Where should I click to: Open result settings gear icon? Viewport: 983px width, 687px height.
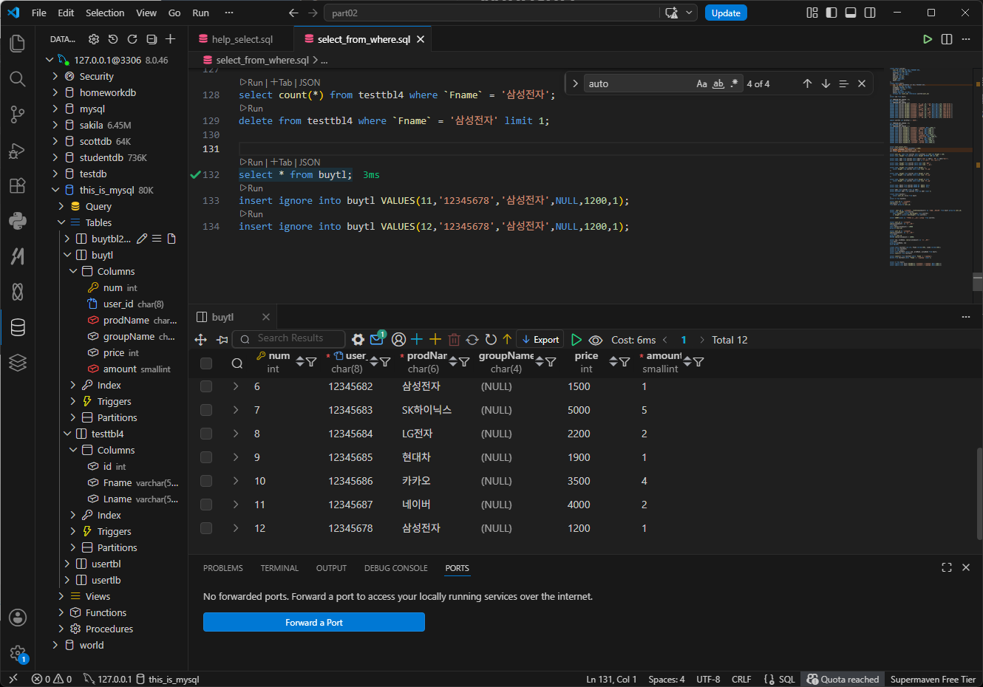click(358, 340)
